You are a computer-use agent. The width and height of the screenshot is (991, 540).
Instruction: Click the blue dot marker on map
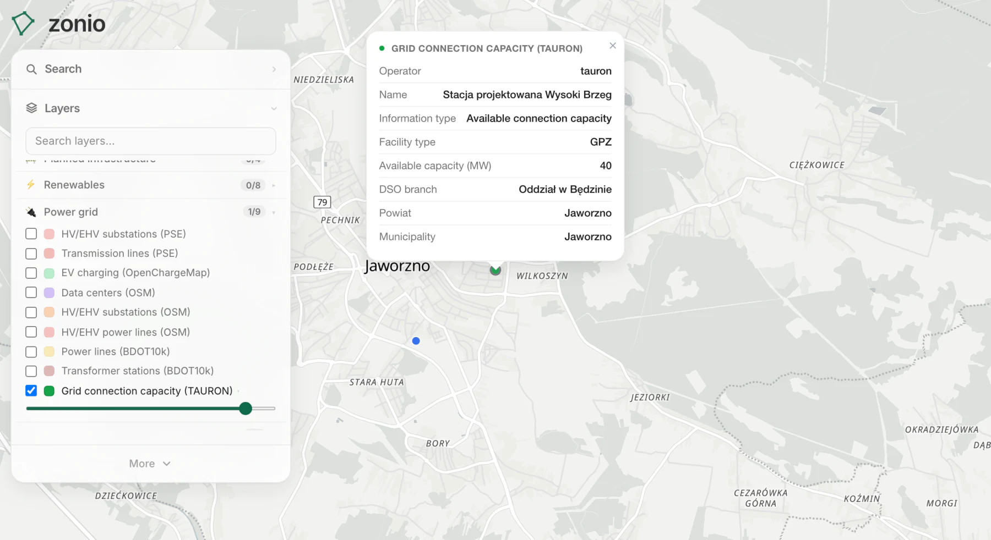[416, 341]
